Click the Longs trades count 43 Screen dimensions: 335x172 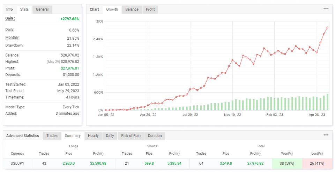point(44,163)
